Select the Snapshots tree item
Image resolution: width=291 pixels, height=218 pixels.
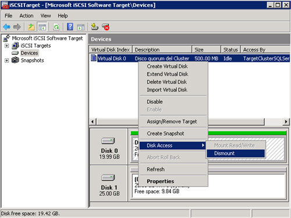coord(32,60)
